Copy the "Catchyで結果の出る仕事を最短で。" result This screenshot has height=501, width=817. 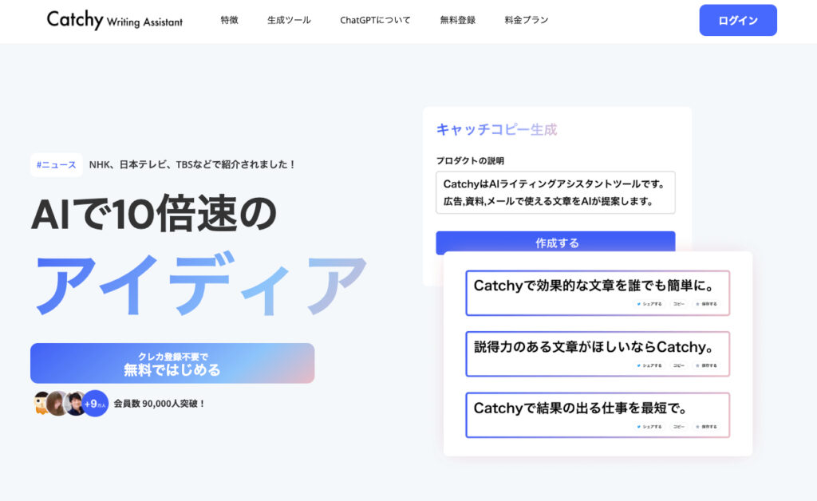(679, 427)
